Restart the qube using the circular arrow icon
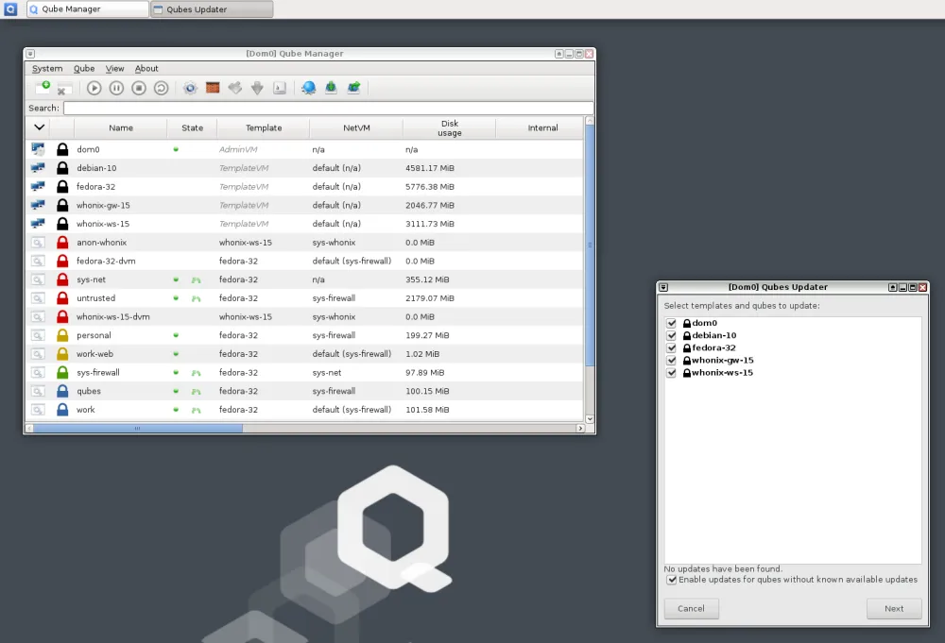The height and width of the screenshot is (643, 945). (x=161, y=88)
